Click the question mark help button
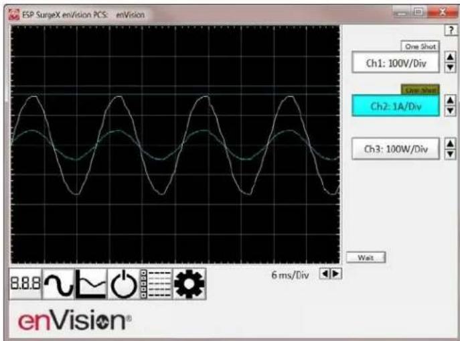 451,30
